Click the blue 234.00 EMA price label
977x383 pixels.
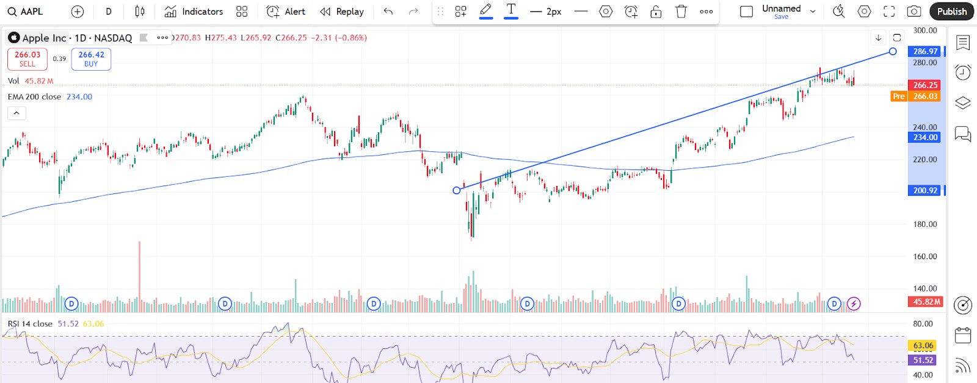pyautogui.click(x=925, y=137)
